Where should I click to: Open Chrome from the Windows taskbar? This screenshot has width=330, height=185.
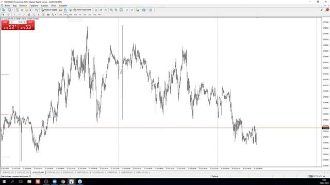63,181
